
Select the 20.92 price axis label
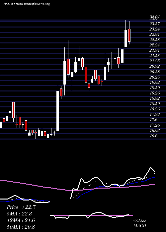[155, 66]
